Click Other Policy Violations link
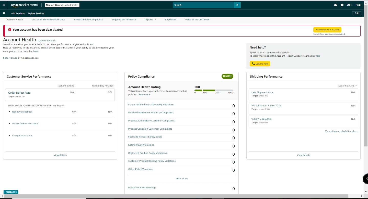 click(x=141, y=169)
